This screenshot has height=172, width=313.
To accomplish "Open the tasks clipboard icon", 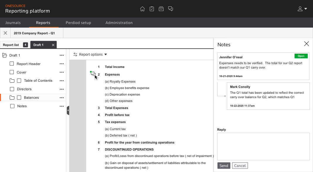I will click(152, 9).
